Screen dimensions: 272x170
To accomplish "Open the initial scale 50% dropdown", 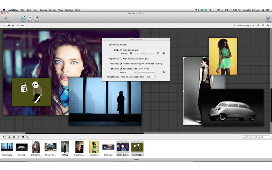I will [x=150, y=77].
